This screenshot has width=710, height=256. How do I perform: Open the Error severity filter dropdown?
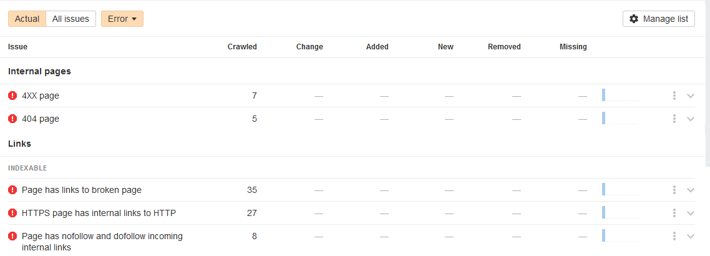tap(122, 19)
